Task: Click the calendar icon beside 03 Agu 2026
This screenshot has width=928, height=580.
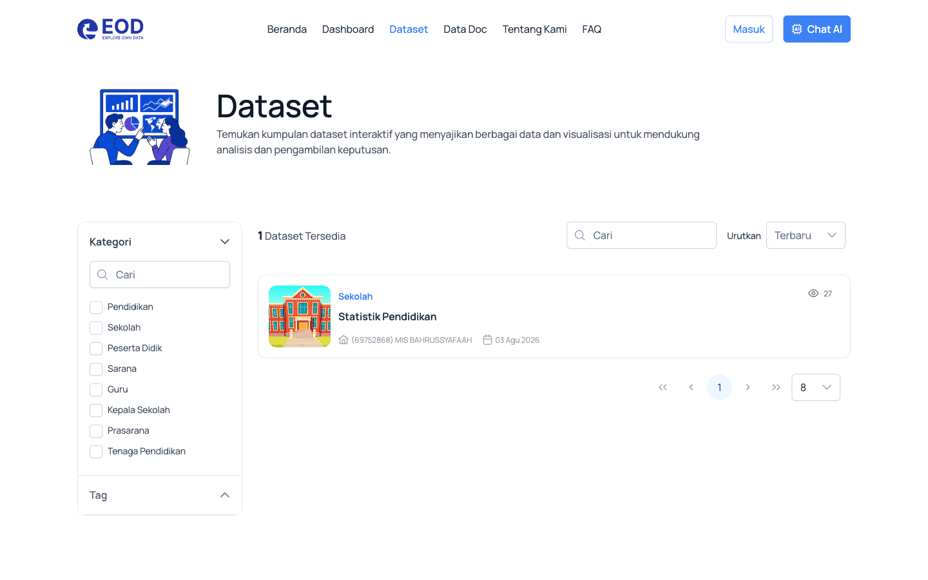Action: pos(488,340)
